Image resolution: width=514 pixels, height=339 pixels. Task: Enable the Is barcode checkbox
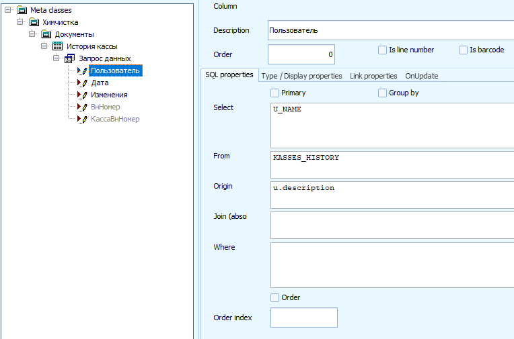pos(463,50)
